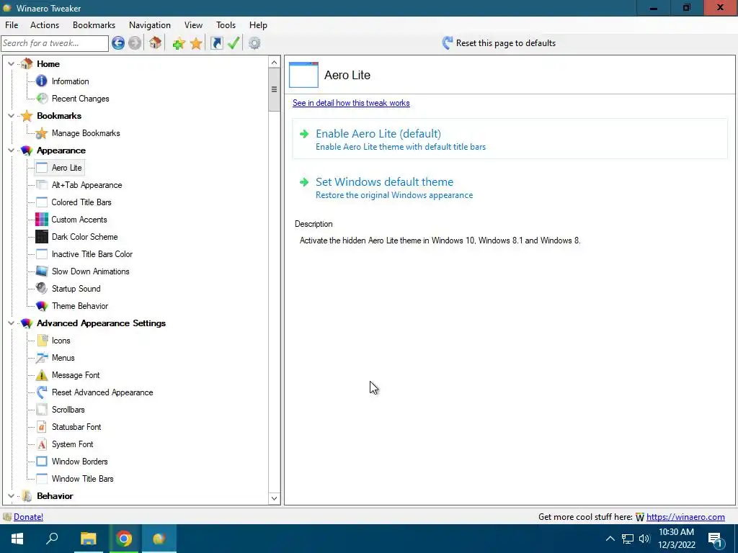This screenshot has height=553, width=738.
Task: Switch to Chrome on taskbar
Action: tap(124, 539)
